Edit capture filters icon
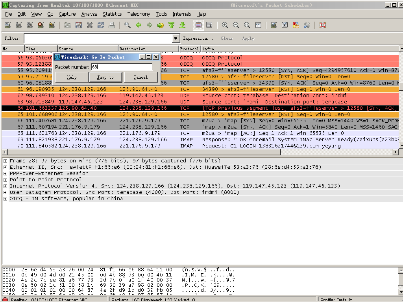The width and height of the screenshot is (403, 302). coord(274,25)
